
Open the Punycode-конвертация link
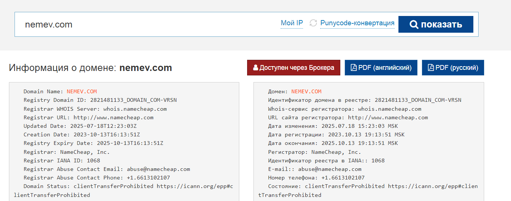tap(357, 23)
